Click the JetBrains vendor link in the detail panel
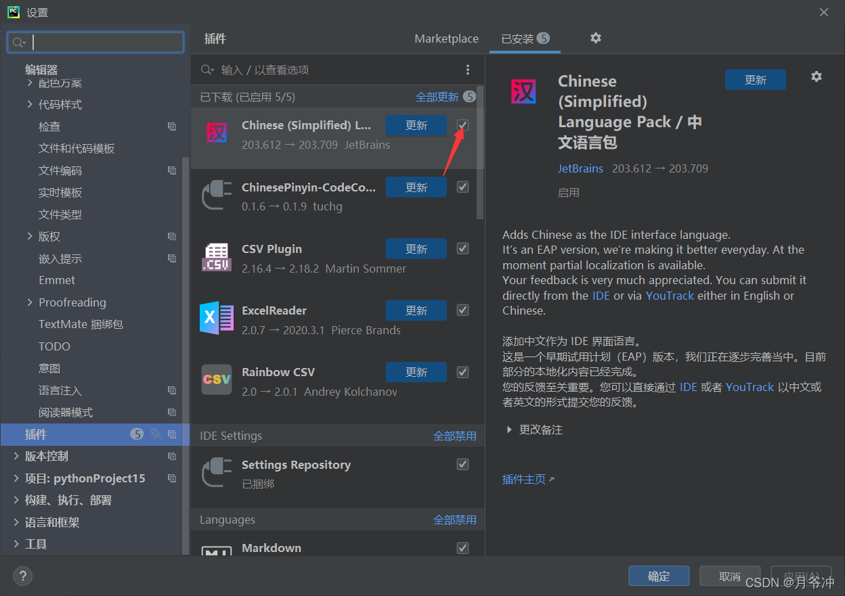This screenshot has width=845, height=596. tap(580, 168)
